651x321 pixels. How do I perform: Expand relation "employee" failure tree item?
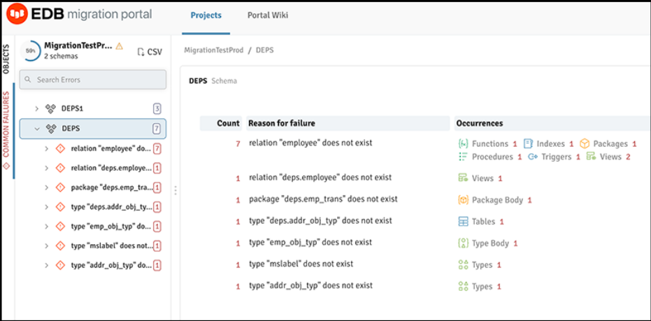(x=47, y=149)
